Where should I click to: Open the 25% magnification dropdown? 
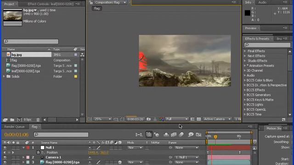pyautogui.click(x=102, y=119)
